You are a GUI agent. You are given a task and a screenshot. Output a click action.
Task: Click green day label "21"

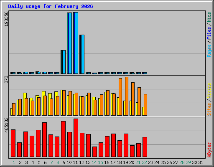coord(138,162)
